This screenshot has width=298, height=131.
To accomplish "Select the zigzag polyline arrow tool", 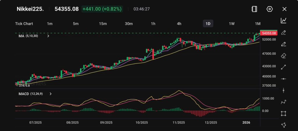I will (x=283, y=102).
